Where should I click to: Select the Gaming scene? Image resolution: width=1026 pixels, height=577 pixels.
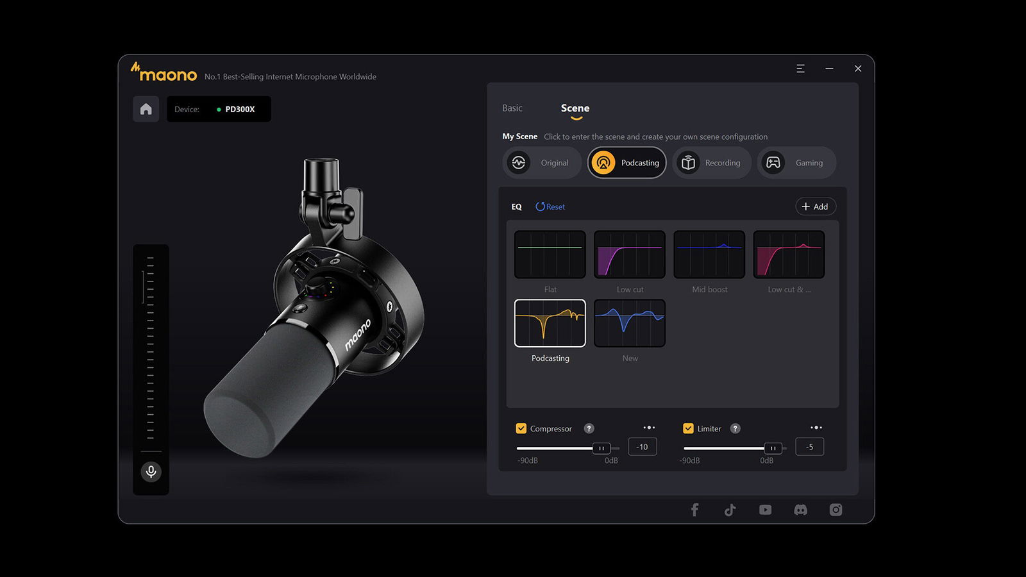coord(796,163)
